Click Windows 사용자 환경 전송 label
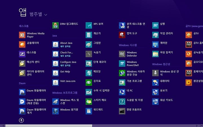This screenshot has width=203, height=127. 136,73
